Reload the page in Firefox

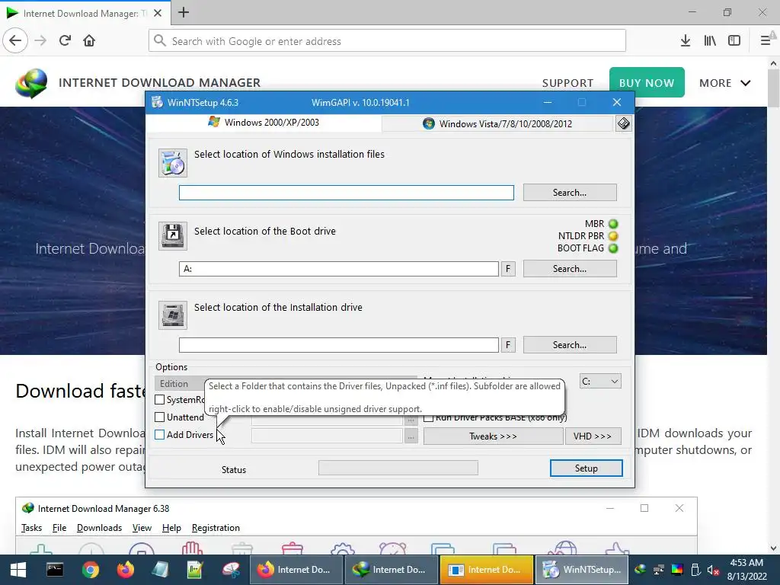(65, 40)
